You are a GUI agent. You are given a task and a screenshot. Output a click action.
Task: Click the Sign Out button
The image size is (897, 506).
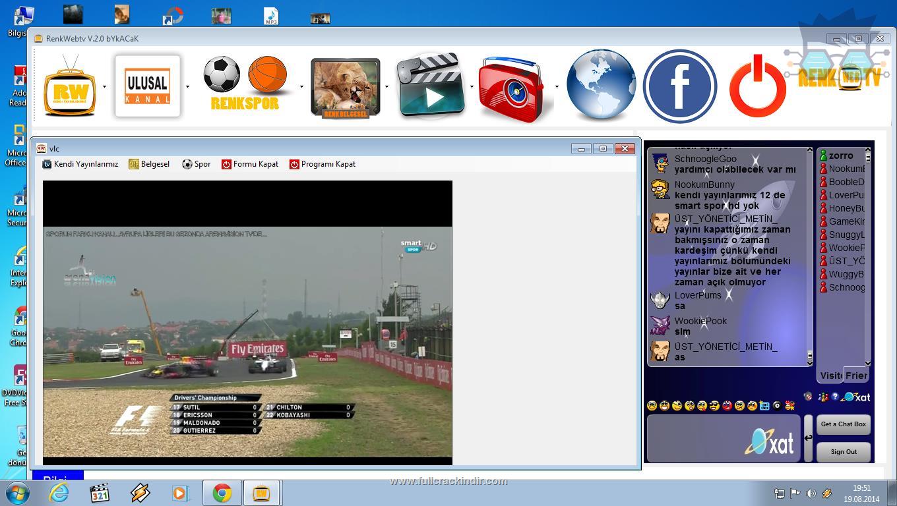click(x=844, y=452)
